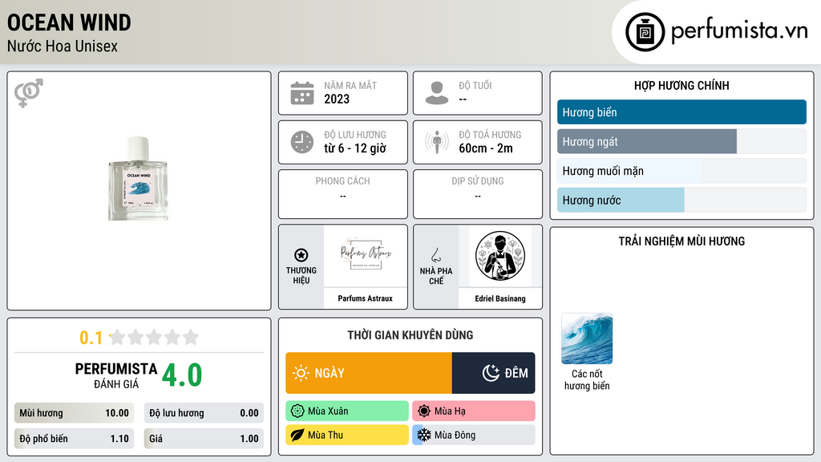Click the ocean wave note thumbnail
The width and height of the screenshot is (821, 462).
[x=587, y=338]
